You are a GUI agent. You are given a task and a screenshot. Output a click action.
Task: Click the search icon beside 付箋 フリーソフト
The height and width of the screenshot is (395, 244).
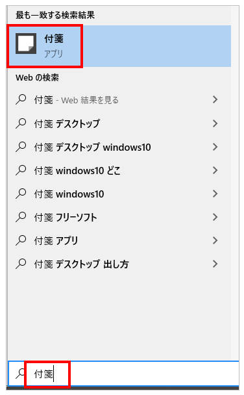click(21, 217)
